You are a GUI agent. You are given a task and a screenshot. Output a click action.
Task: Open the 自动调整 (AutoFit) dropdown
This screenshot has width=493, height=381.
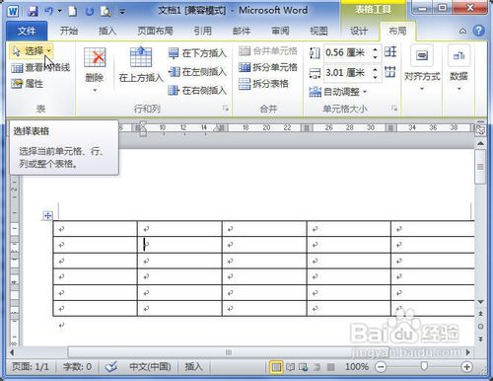(338, 92)
